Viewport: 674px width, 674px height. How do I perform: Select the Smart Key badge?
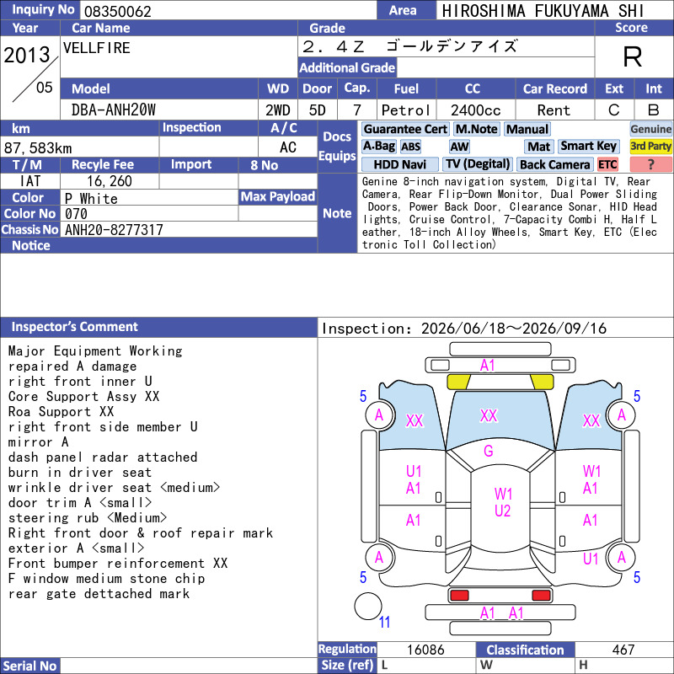click(x=588, y=147)
